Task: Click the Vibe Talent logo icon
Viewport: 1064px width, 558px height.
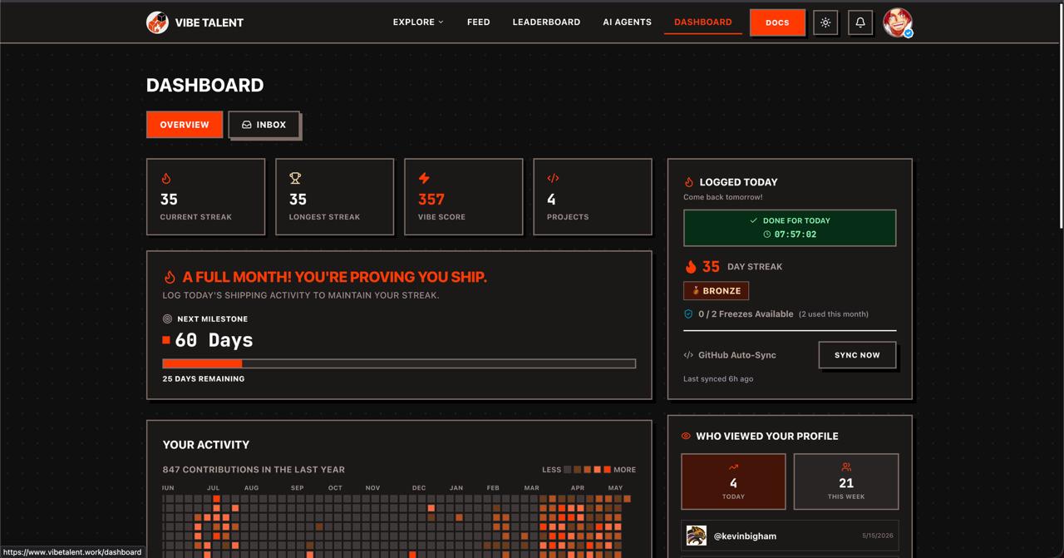Action: [157, 22]
